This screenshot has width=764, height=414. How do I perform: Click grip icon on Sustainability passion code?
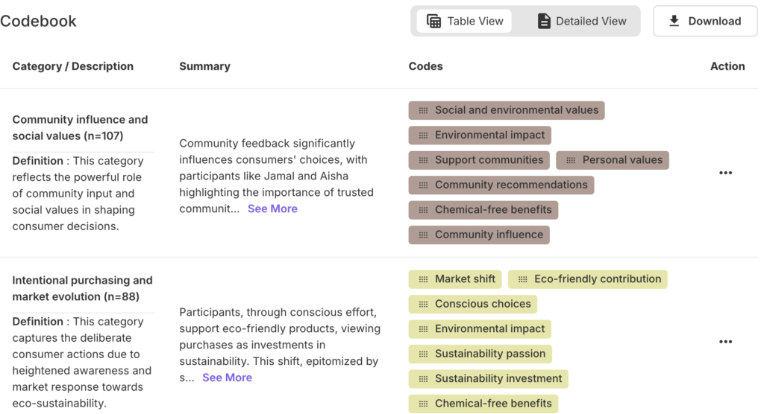click(x=423, y=354)
